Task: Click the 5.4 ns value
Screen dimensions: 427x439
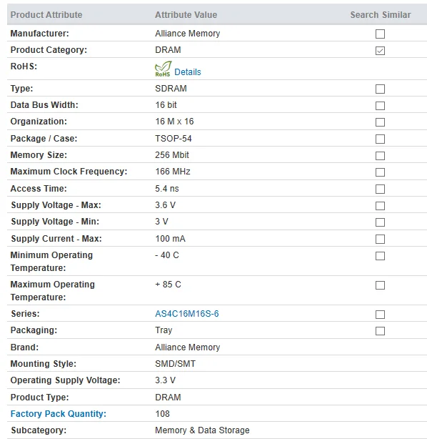Action: [166, 189]
